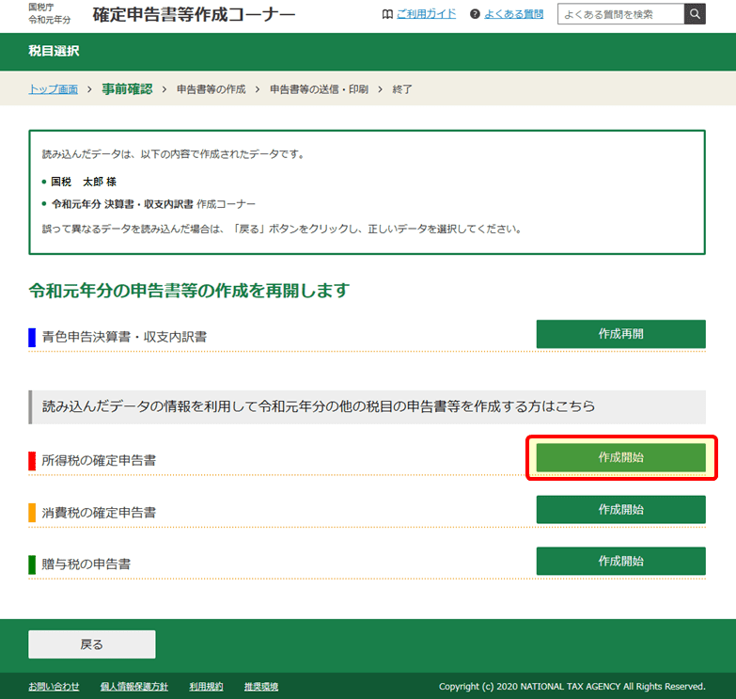Image resolution: width=736 pixels, height=699 pixels.
Task: Click the 税目選択 header text
Action: (x=54, y=51)
